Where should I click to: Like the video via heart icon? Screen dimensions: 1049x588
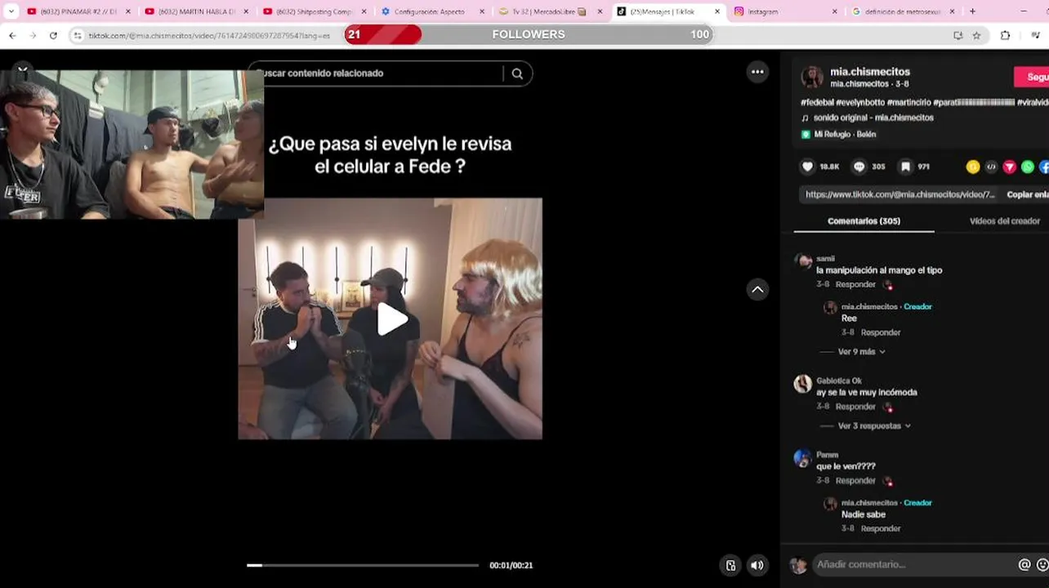pyautogui.click(x=807, y=167)
